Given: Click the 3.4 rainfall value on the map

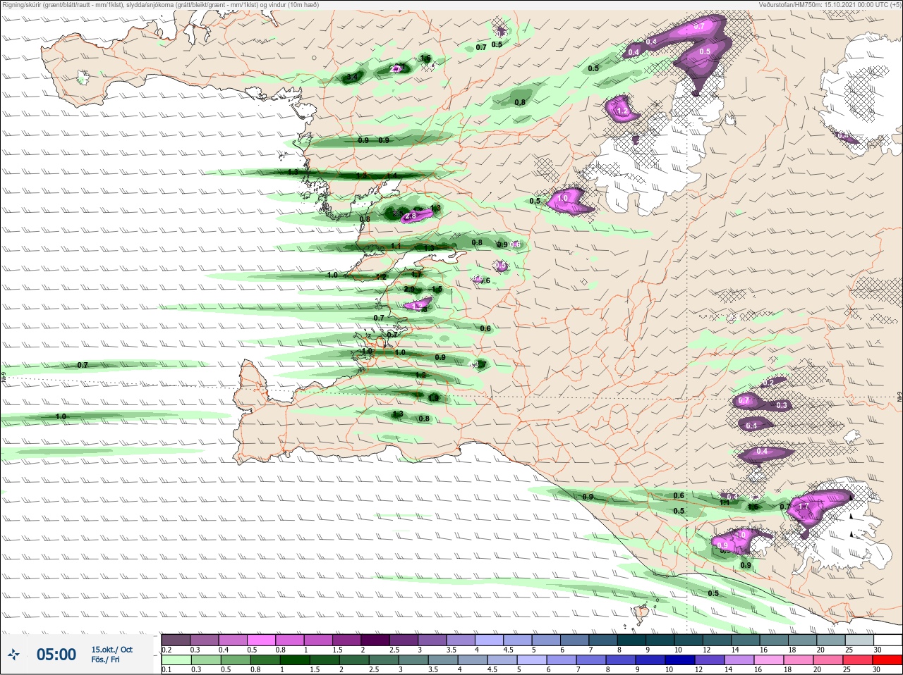Looking at the screenshot, I should pyautogui.click(x=352, y=76).
